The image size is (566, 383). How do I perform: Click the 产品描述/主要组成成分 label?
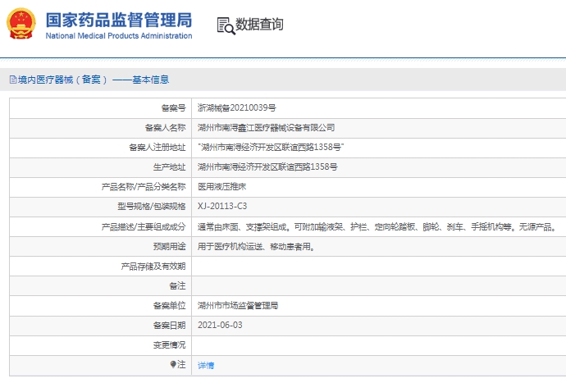click(x=144, y=226)
